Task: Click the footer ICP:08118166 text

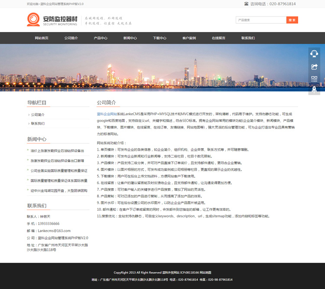Action: click(189, 273)
